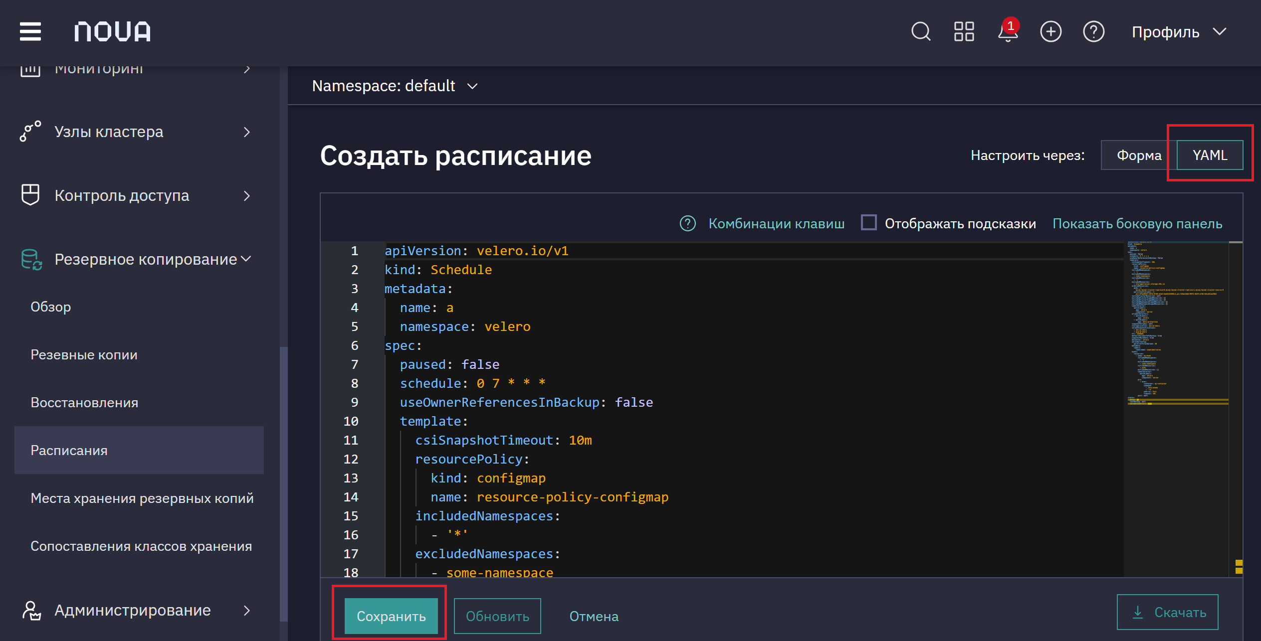Click 'name: resource-policy-configmap' line
This screenshot has width=1261, height=641.
549,497
